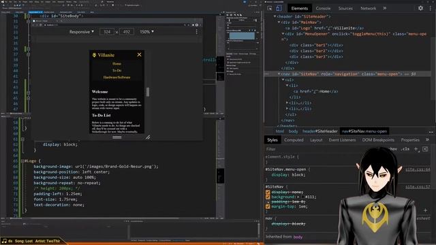This screenshot has height=245, width=436.
Task: Open the Properties tab
Action: point(410,140)
